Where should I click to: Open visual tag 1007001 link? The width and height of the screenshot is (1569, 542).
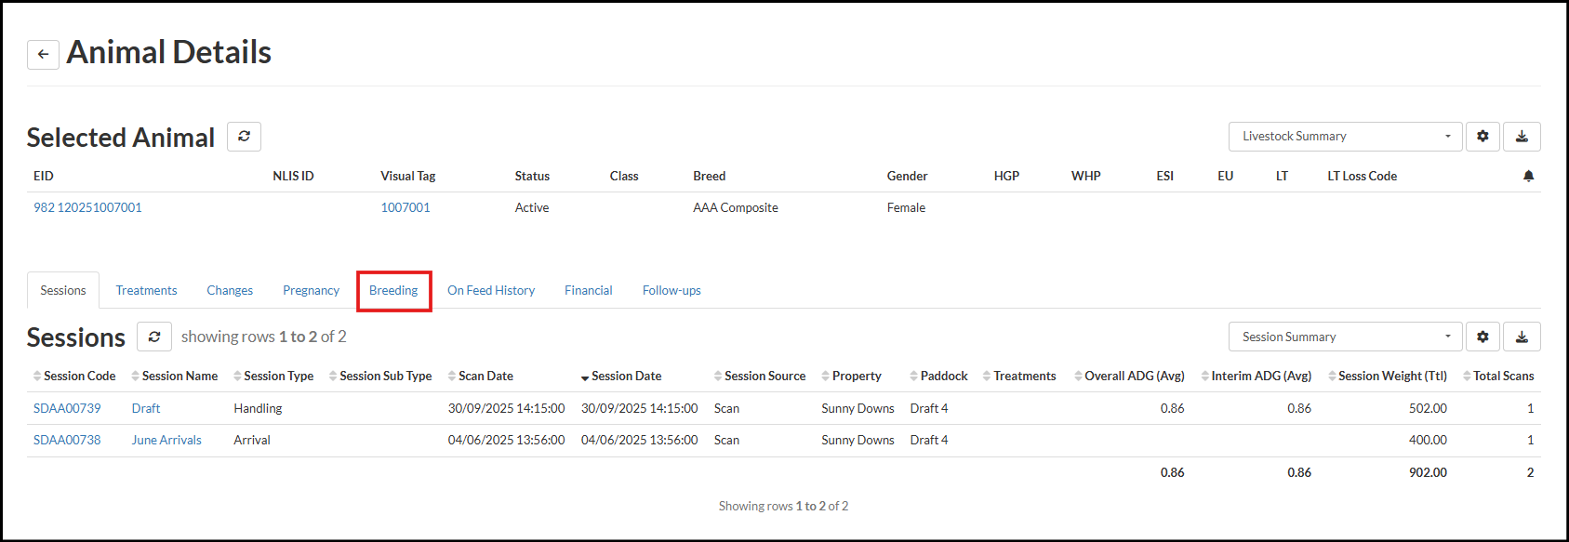click(406, 208)
